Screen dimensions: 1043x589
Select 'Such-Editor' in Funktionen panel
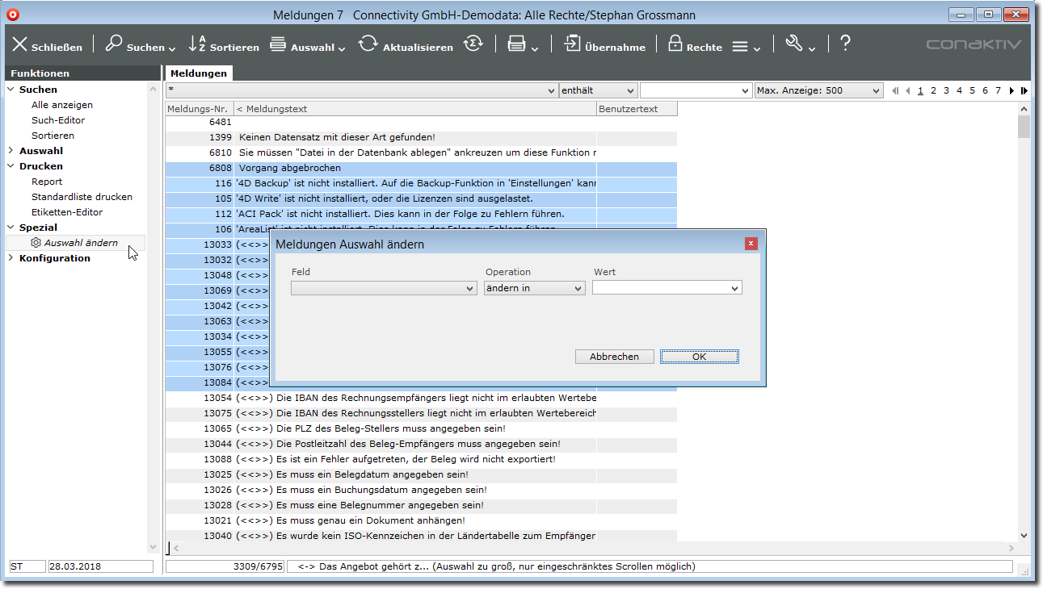coord(58,120)
